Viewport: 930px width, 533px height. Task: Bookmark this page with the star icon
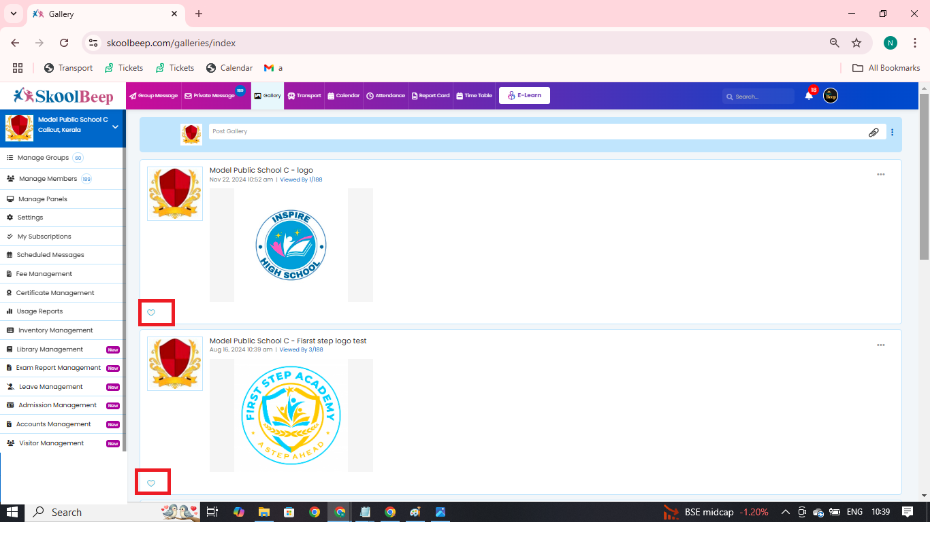coord(856,43)
